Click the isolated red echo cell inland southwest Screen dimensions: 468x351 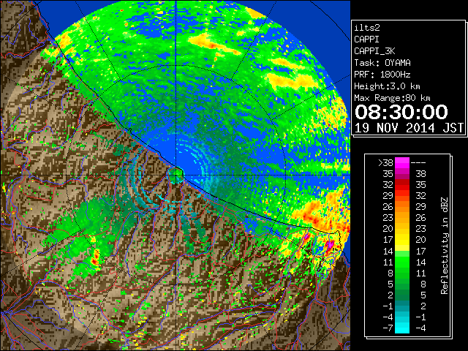(96, 257)
